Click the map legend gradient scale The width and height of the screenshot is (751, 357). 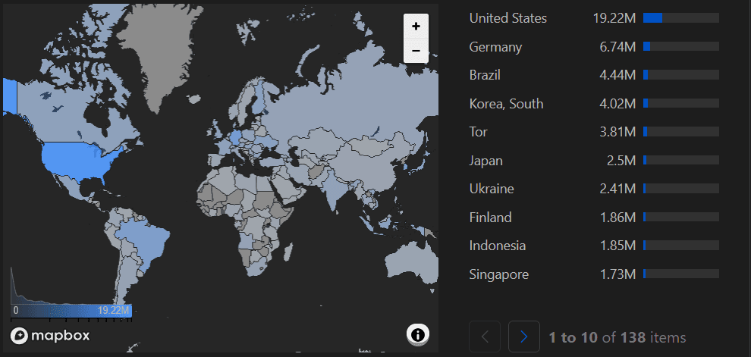[72, 310]
